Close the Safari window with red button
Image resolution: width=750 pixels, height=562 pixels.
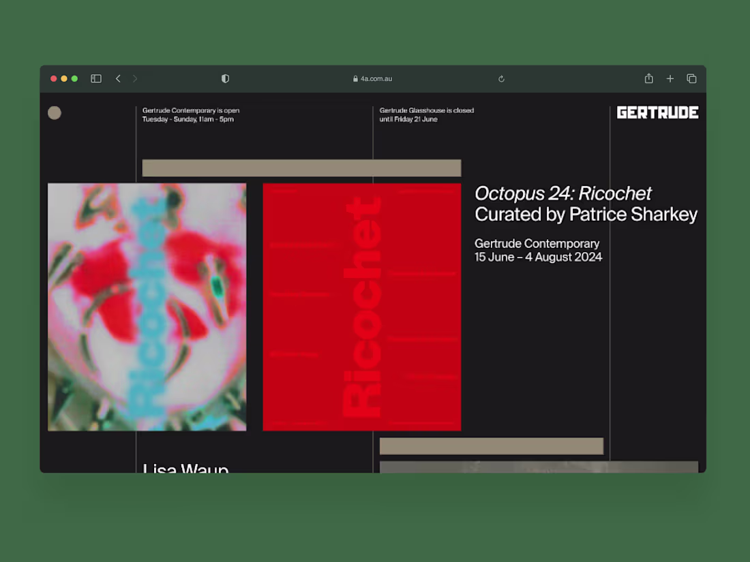(54, 78)
